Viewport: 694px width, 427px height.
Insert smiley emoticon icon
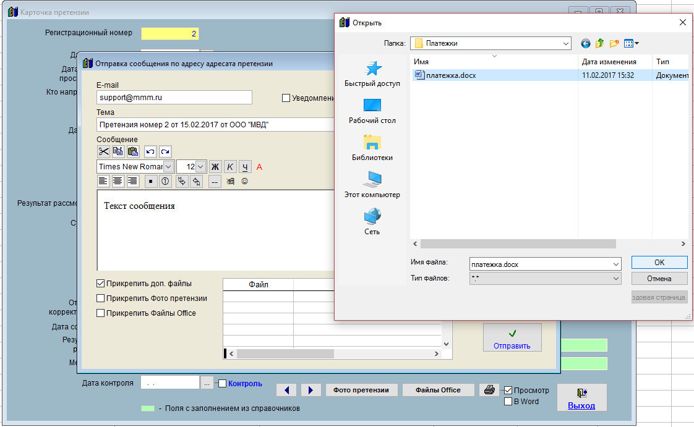(x=245, y=182)
